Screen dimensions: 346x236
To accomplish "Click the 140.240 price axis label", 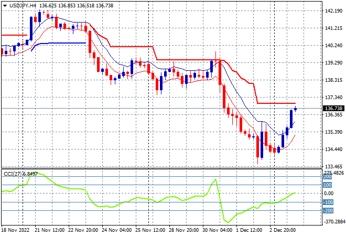I will (x=333, y=45).
